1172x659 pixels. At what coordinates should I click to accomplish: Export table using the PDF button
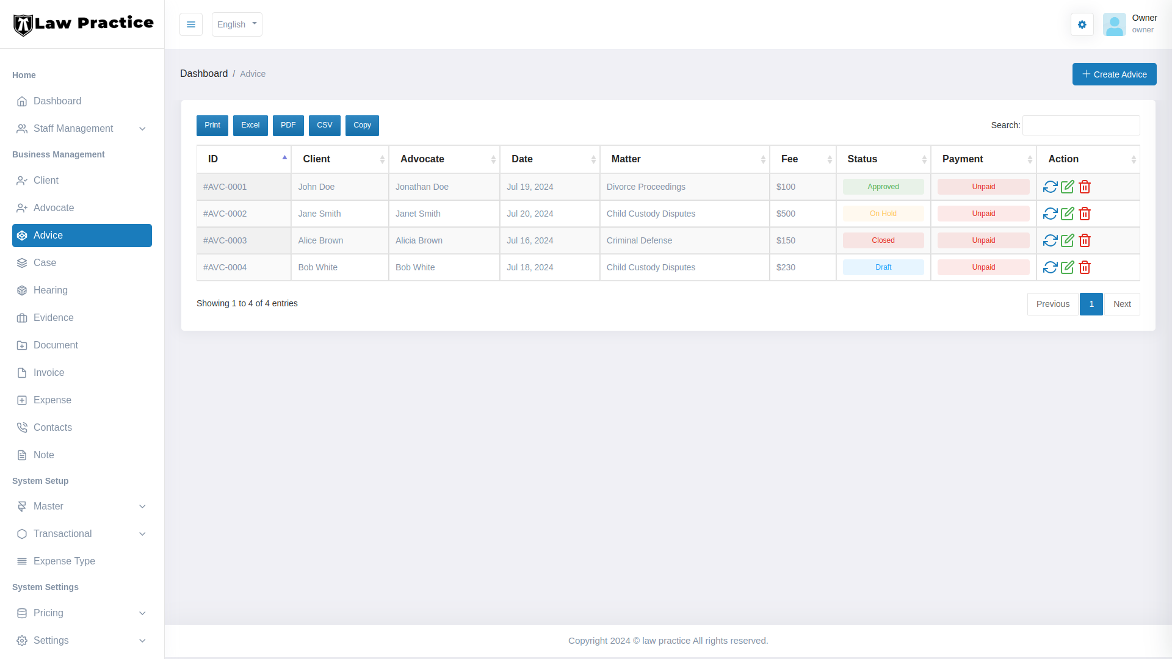coord(288,125)
